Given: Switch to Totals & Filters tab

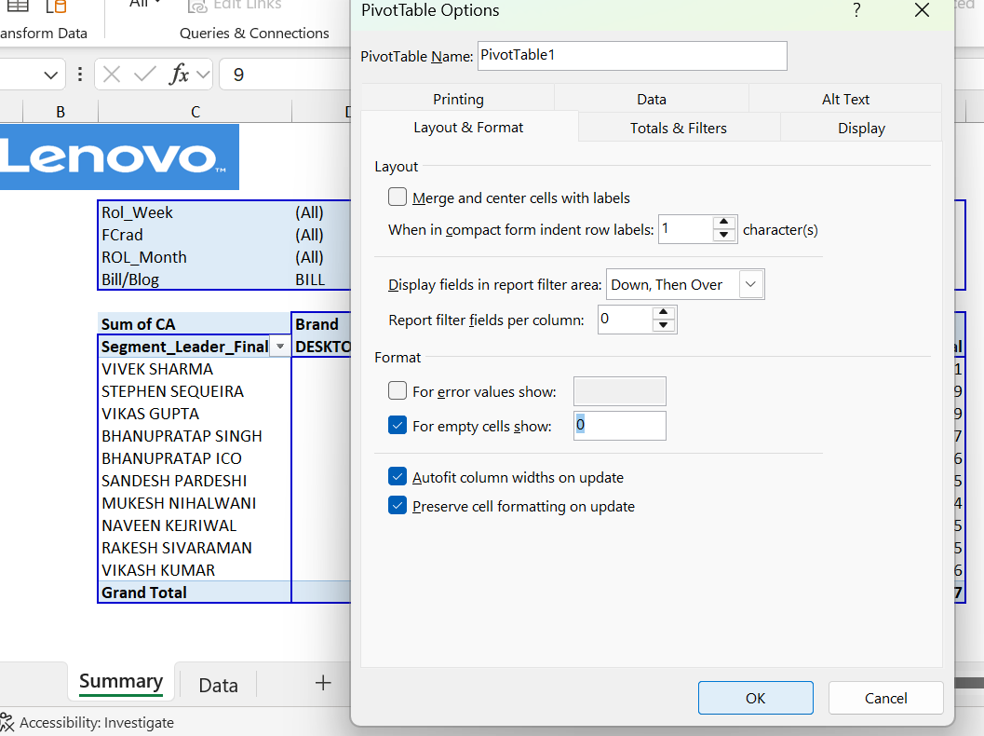Looking at the screenshot, I should pos(679,128).
